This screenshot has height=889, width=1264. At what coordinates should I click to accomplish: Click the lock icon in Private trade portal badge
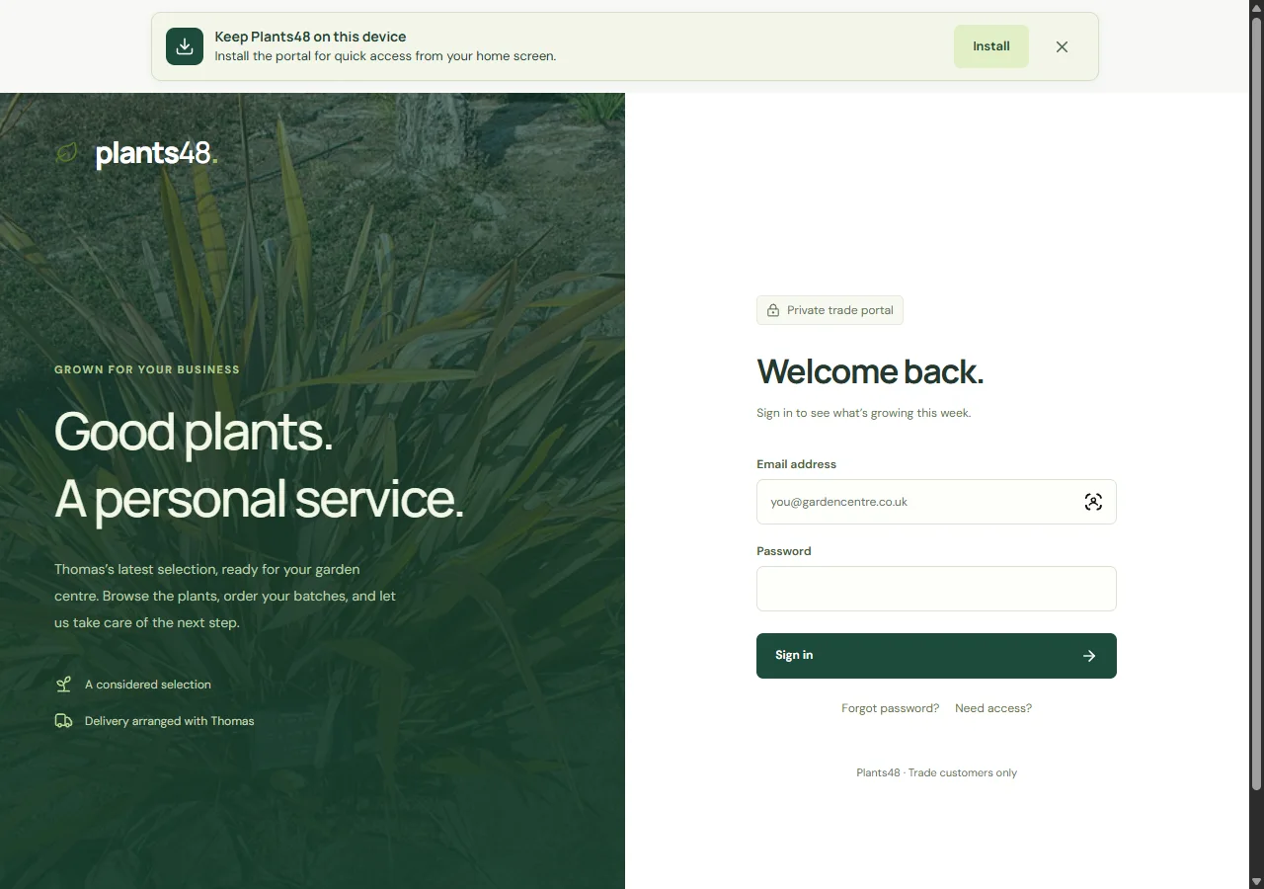coord(773,310)
